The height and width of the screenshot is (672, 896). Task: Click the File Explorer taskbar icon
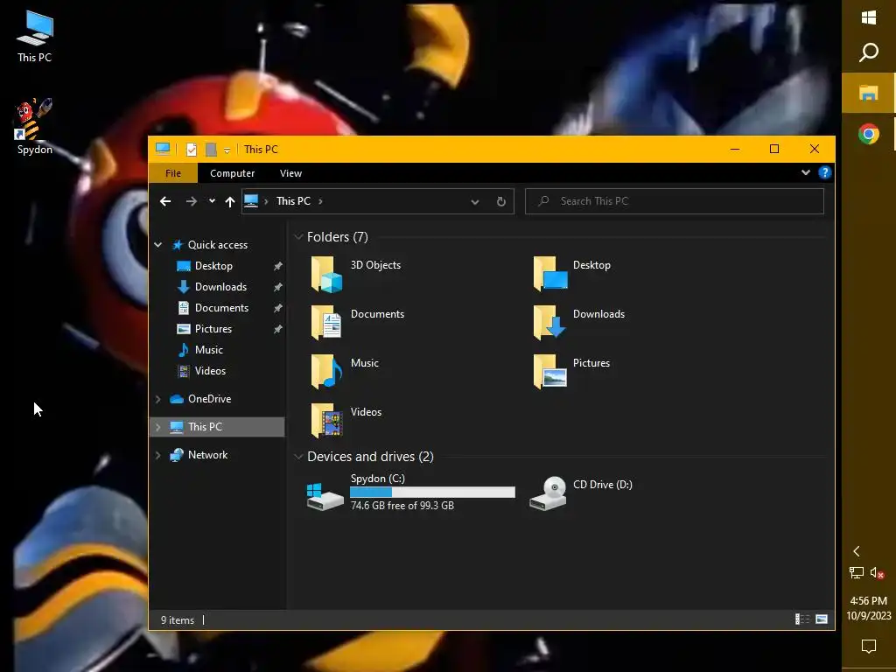[x=869, y=93]
